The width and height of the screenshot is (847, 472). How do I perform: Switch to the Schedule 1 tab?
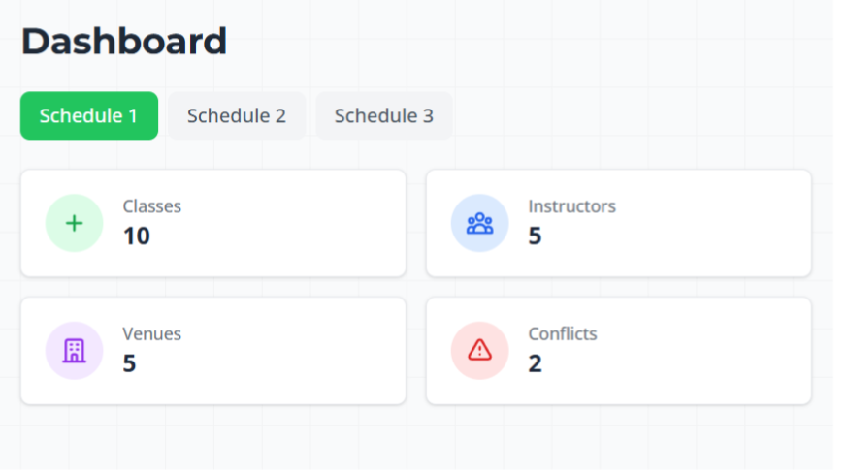(x=88, y=116)
